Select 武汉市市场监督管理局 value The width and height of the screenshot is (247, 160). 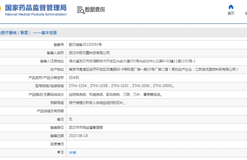click(86, 127)
